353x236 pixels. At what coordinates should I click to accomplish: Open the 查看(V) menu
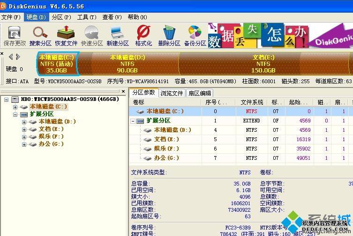[112, 17]
